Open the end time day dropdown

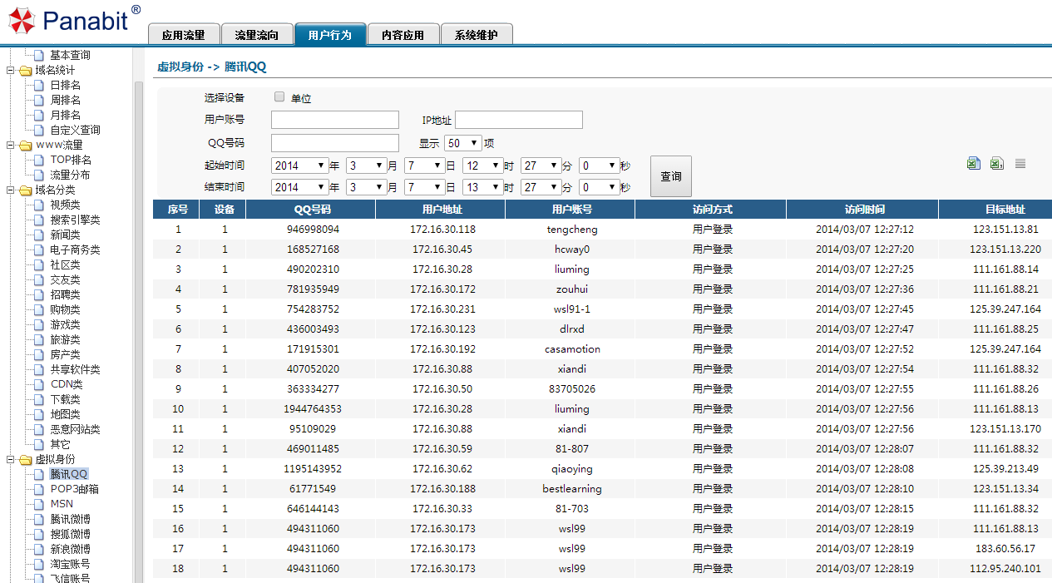click(425, 188)
